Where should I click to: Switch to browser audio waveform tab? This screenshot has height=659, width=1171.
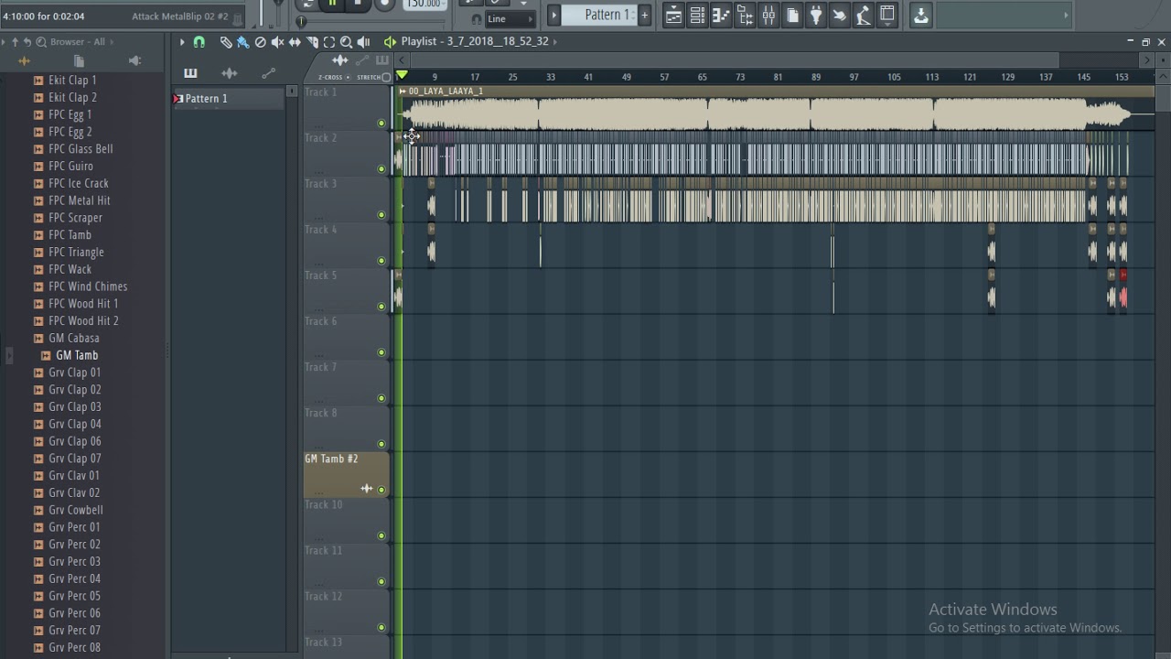click(24, 61)
